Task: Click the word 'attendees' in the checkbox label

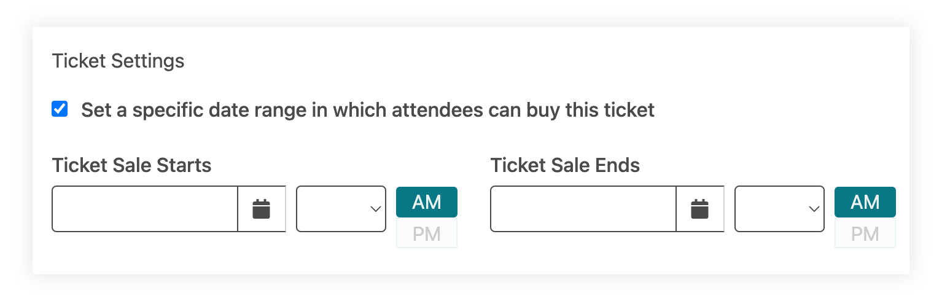Action: (436, 110)
